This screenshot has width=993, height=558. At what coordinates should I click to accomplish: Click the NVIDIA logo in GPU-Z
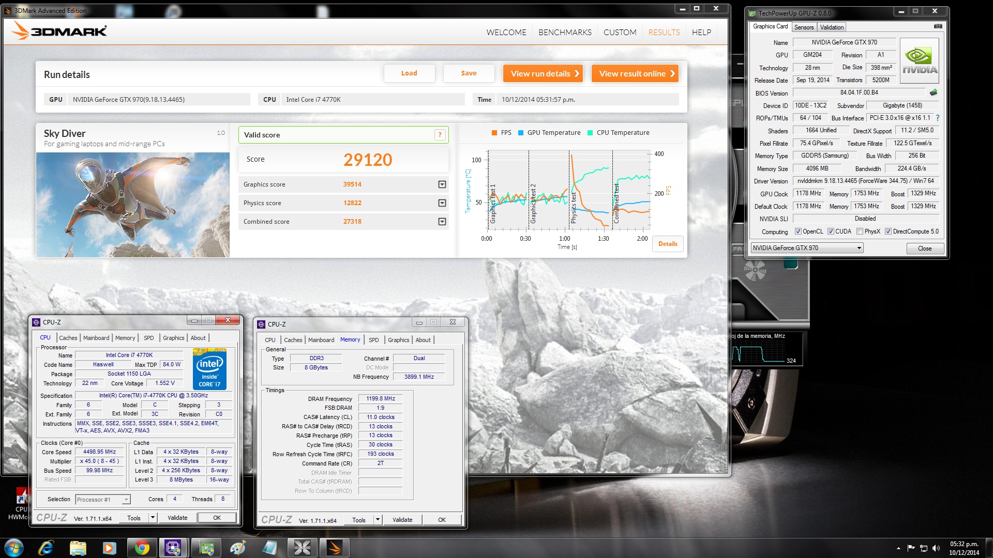(920, 61)
